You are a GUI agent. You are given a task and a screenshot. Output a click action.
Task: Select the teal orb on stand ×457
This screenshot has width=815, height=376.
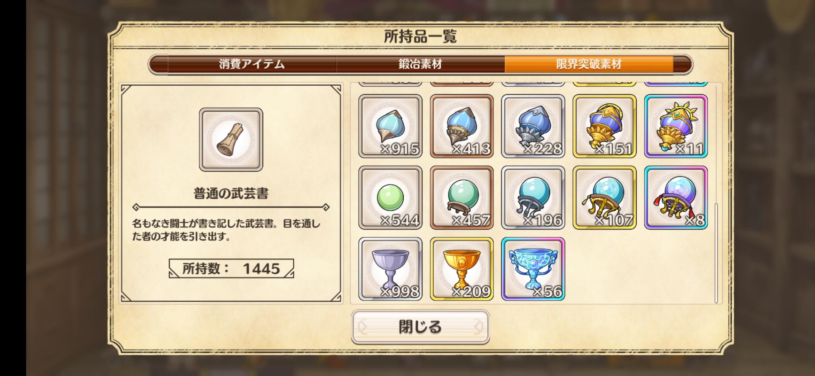pos(461,197)
